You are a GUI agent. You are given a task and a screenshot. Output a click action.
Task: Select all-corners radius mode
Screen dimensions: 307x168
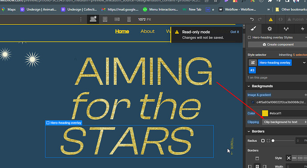point(263,141)
